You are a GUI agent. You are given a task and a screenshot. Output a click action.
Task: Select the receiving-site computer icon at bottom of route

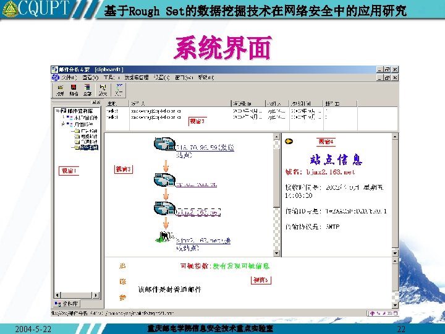point(165,237)
